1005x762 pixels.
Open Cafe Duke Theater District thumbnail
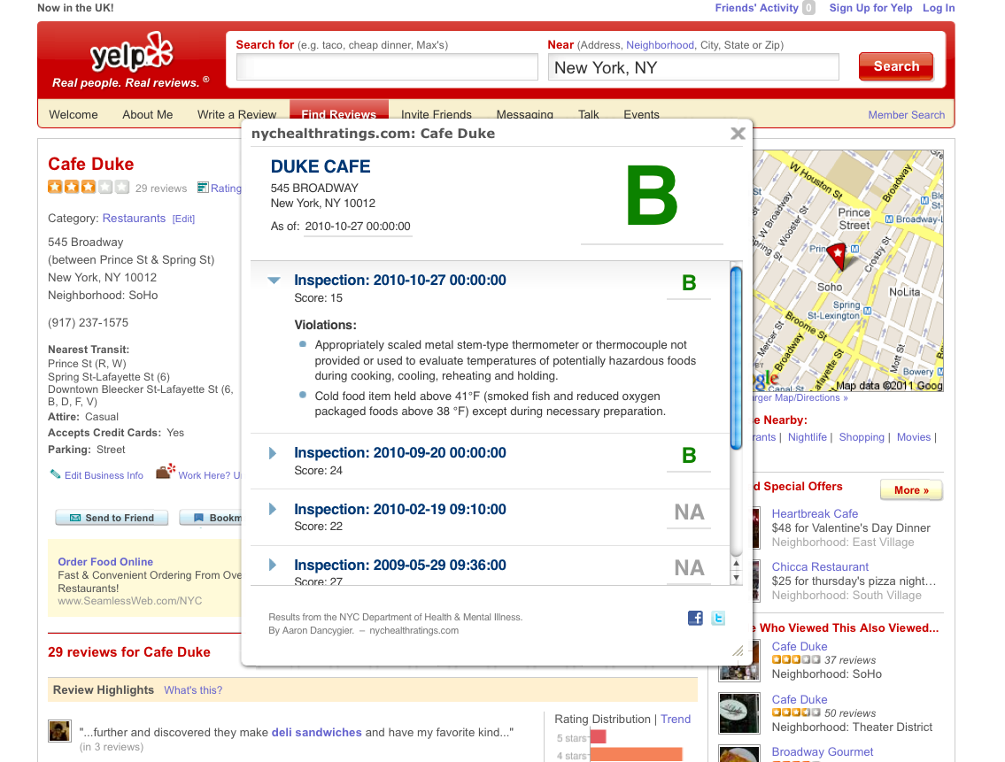pos(739,712)
